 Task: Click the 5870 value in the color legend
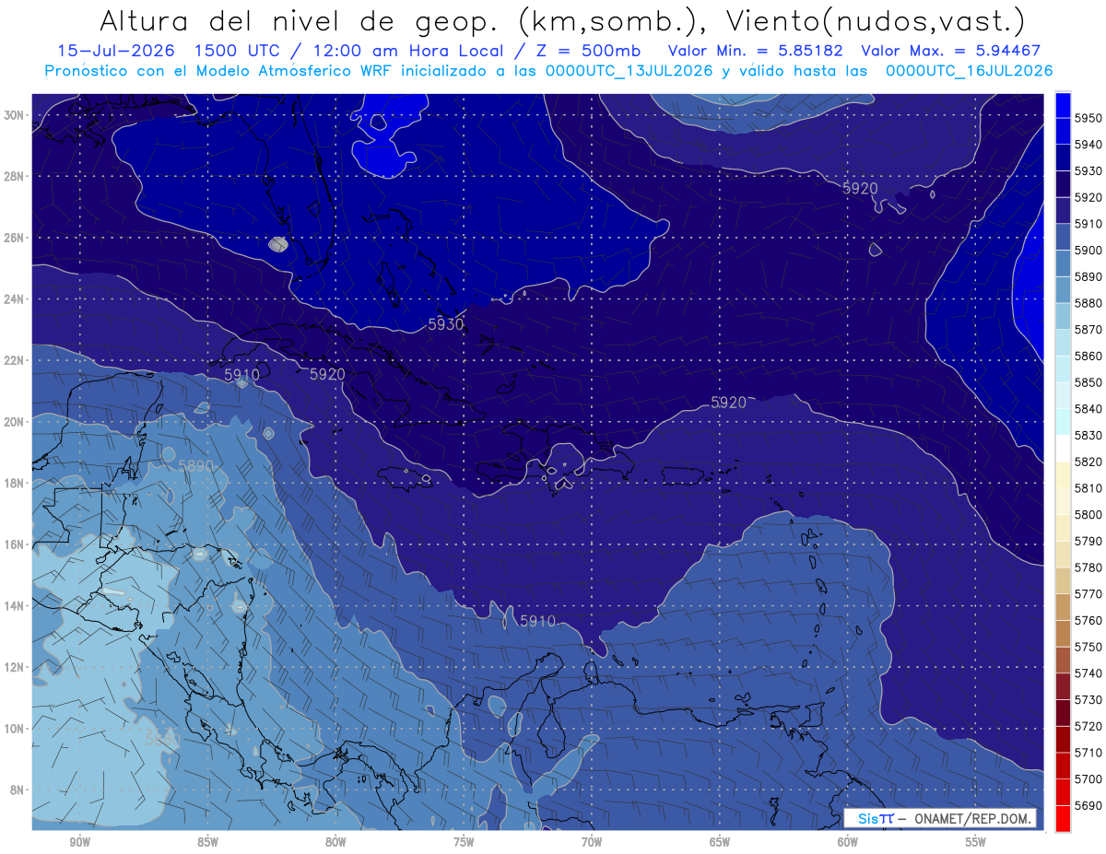(1088, 329)
